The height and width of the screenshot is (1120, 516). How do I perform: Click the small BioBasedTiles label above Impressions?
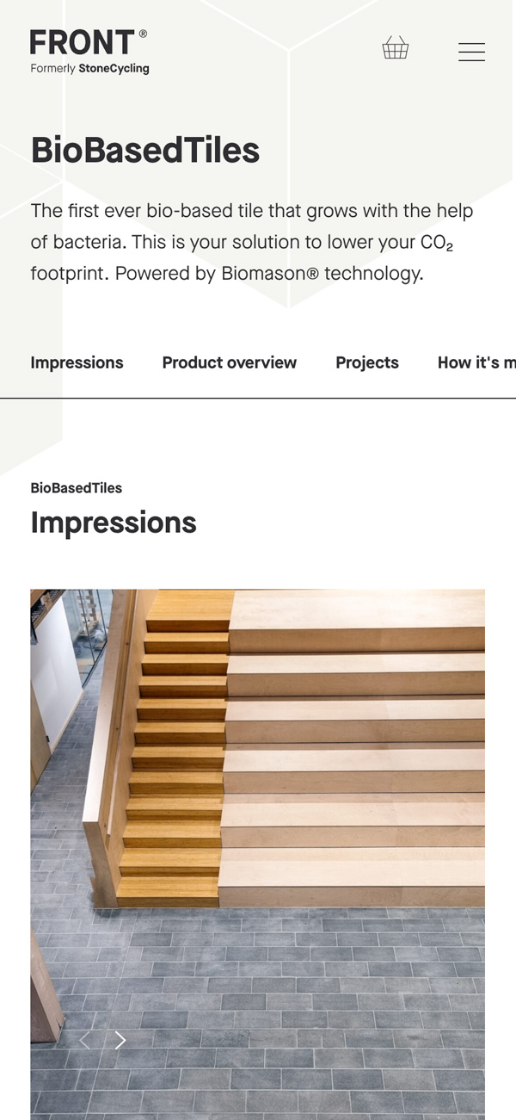[77, 488]
